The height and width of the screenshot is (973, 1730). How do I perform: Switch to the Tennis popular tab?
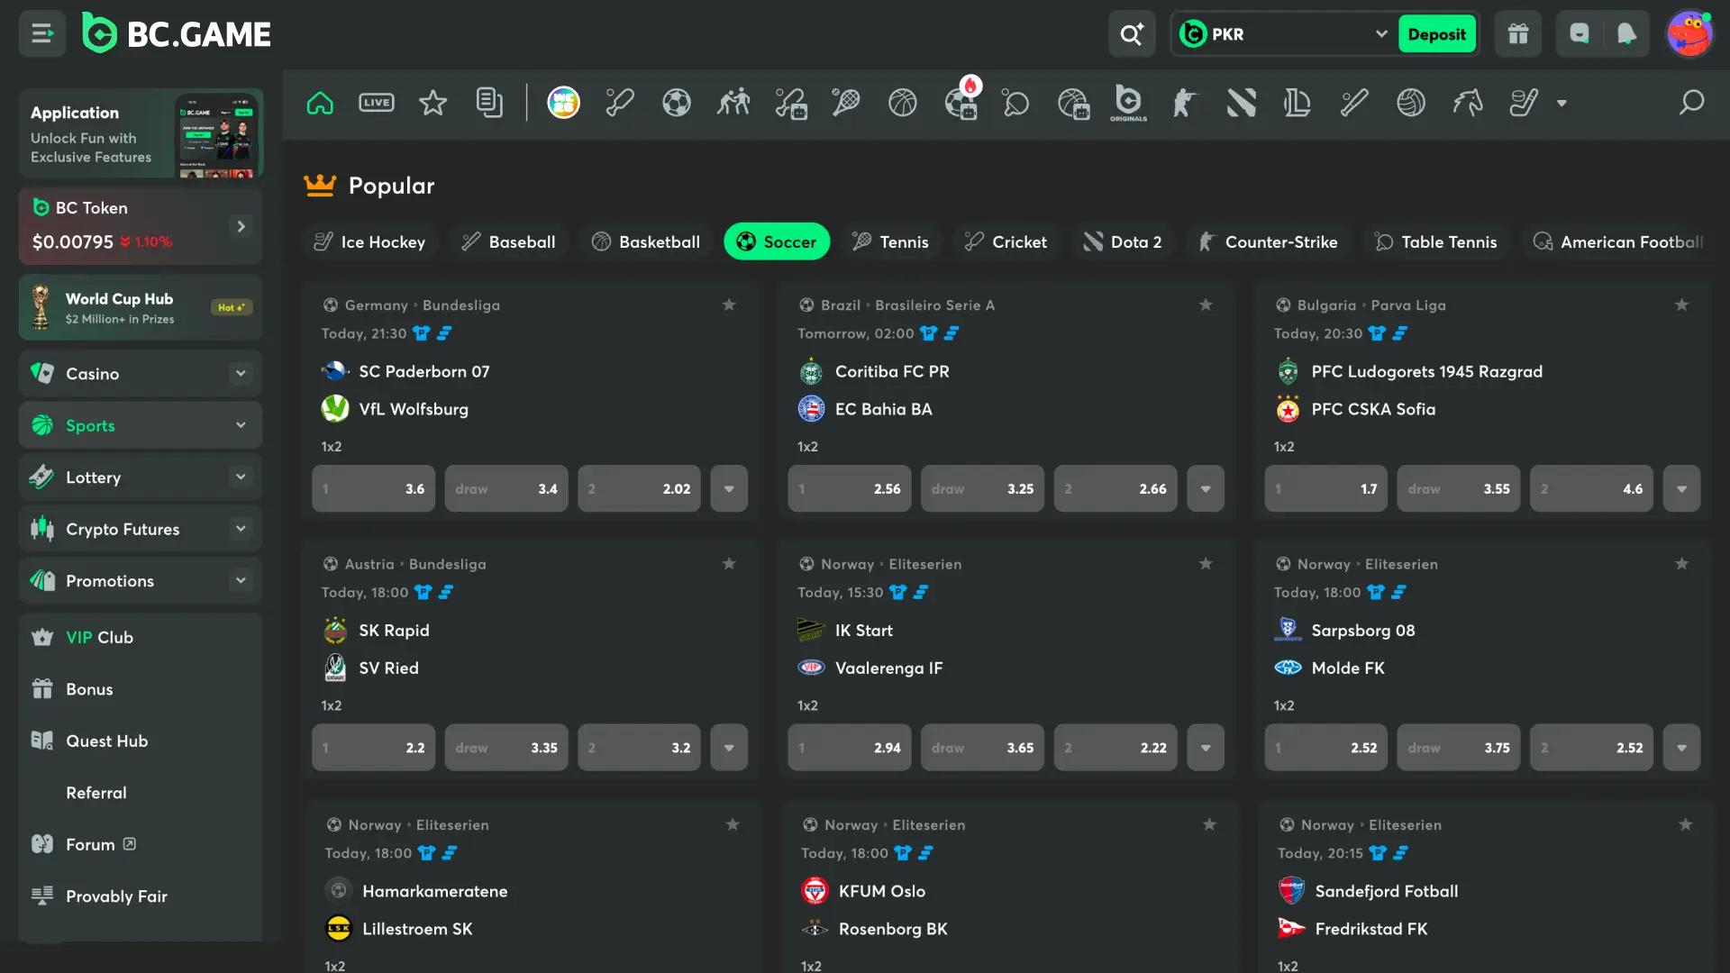890,241
